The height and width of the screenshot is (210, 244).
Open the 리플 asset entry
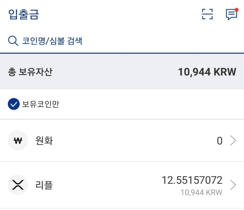[122, 185]
